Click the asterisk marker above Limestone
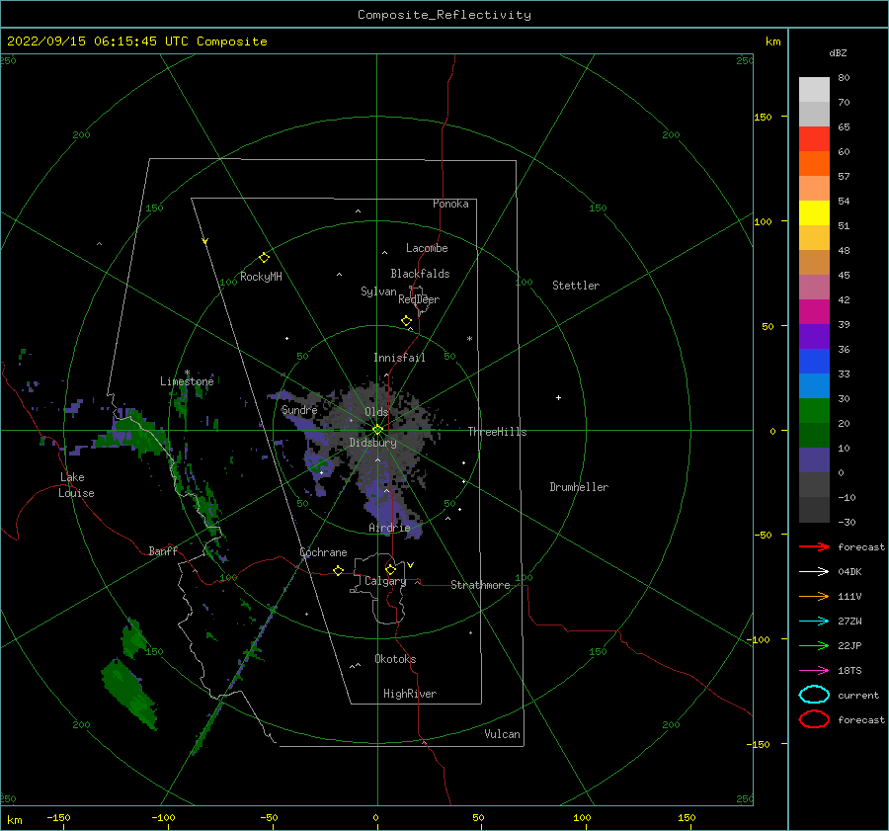This screenshot has height=831, width=889. point(187,374)
